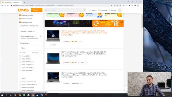Screen dimensions: 172x97
Task: Click the browser address bar URL
Action: (x=43, y=5)
